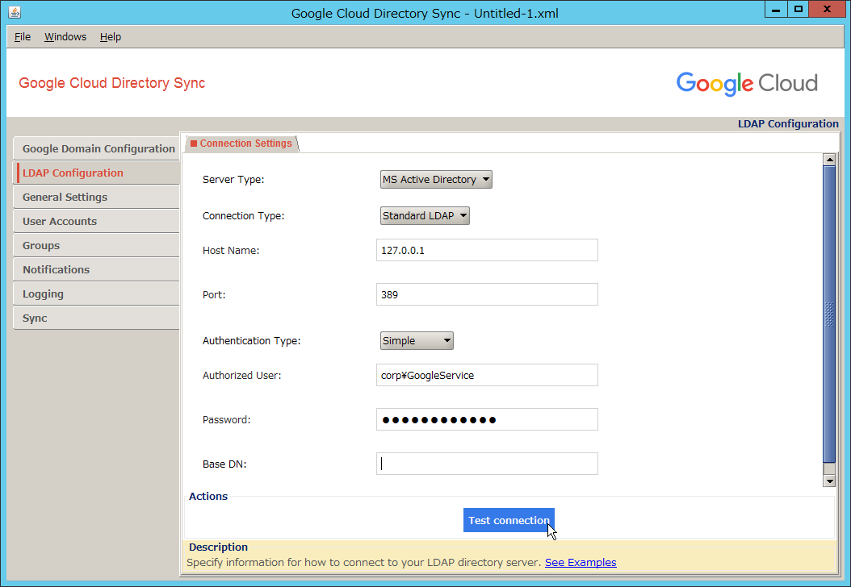Open the Windows menu

[x=65, y=37]
